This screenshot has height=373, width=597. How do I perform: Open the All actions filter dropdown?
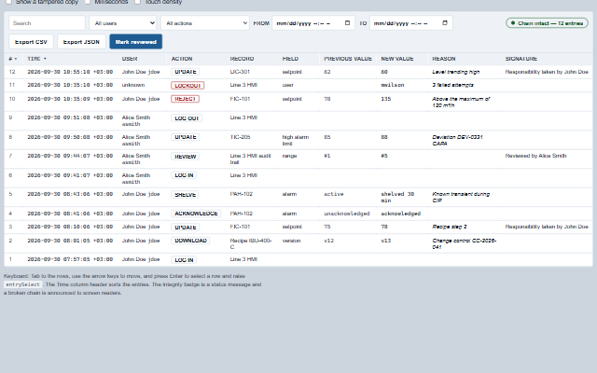pyautogui.click(x=205, y=22)
